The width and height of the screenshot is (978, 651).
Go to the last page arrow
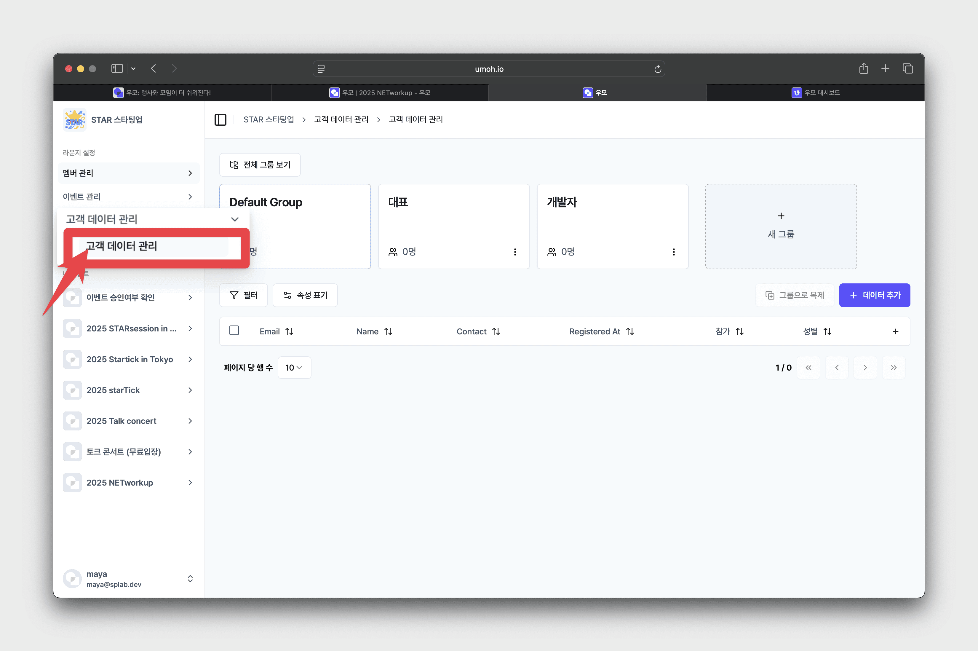tap(893, 367)
